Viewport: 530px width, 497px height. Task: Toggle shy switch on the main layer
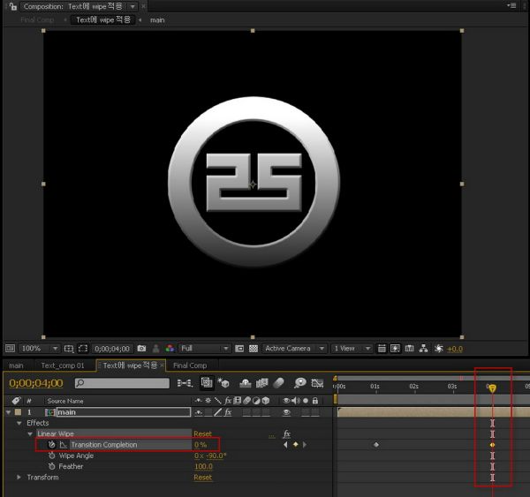click(199, 412)
